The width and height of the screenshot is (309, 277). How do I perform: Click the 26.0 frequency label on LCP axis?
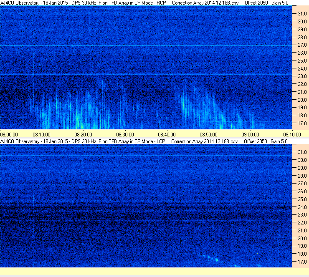coord(302,191)
